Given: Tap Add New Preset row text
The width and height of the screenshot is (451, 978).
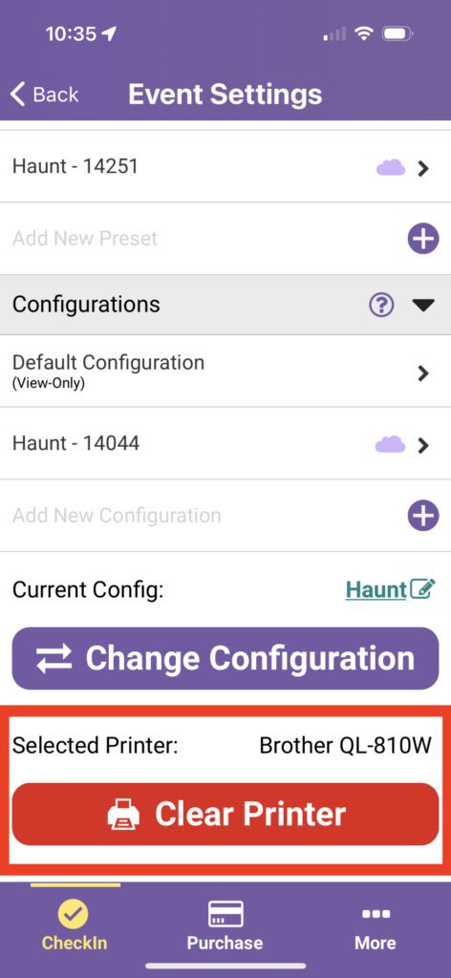Looking at the screenshot, I should [85, 238].
